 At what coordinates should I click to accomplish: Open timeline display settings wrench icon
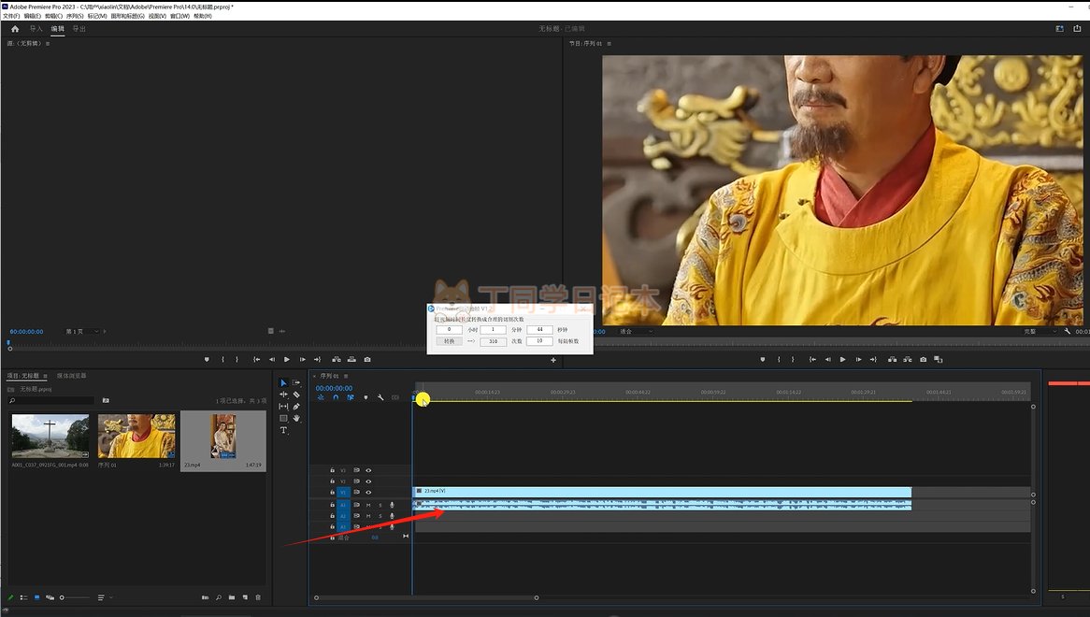tap(380, 397)
